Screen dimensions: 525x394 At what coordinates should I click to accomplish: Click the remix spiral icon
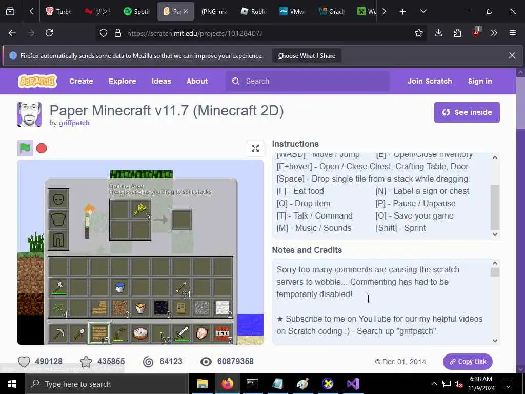(x=148, y=362)
